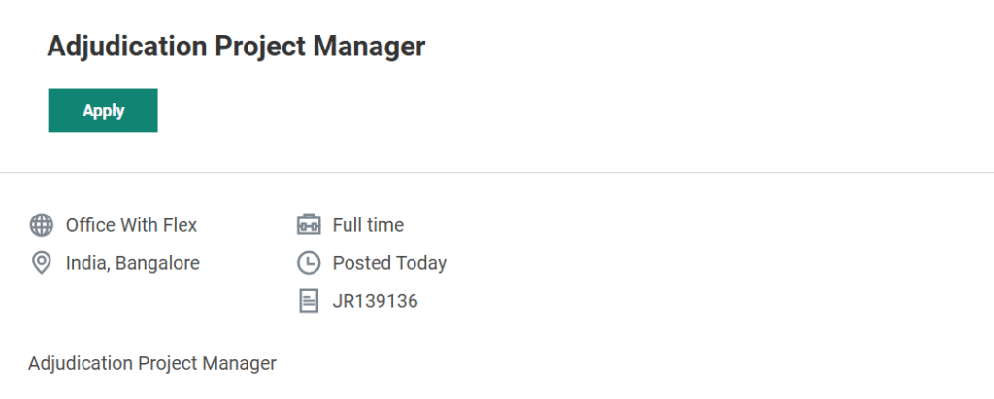Select the Full time job type text
The image size is (994, 399).
368,225
